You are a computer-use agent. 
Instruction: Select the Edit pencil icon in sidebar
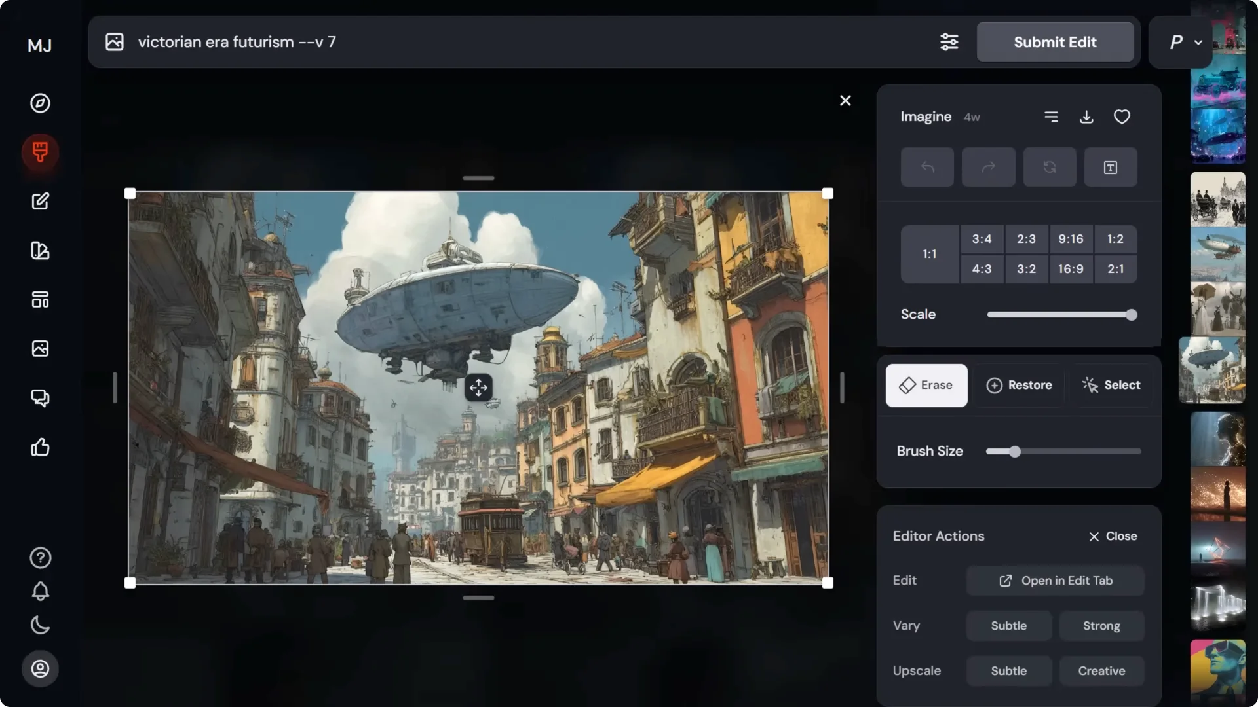point(40,201)
